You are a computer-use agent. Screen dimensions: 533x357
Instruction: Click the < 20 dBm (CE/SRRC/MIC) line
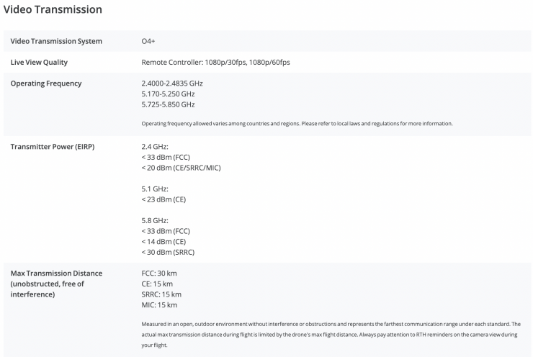click(x=183, y=168)
